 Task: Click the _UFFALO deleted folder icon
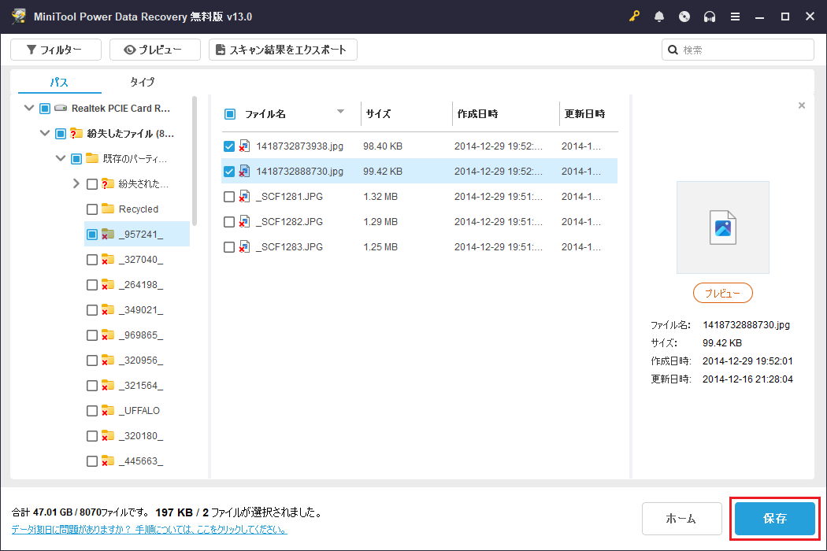(108, 411)
